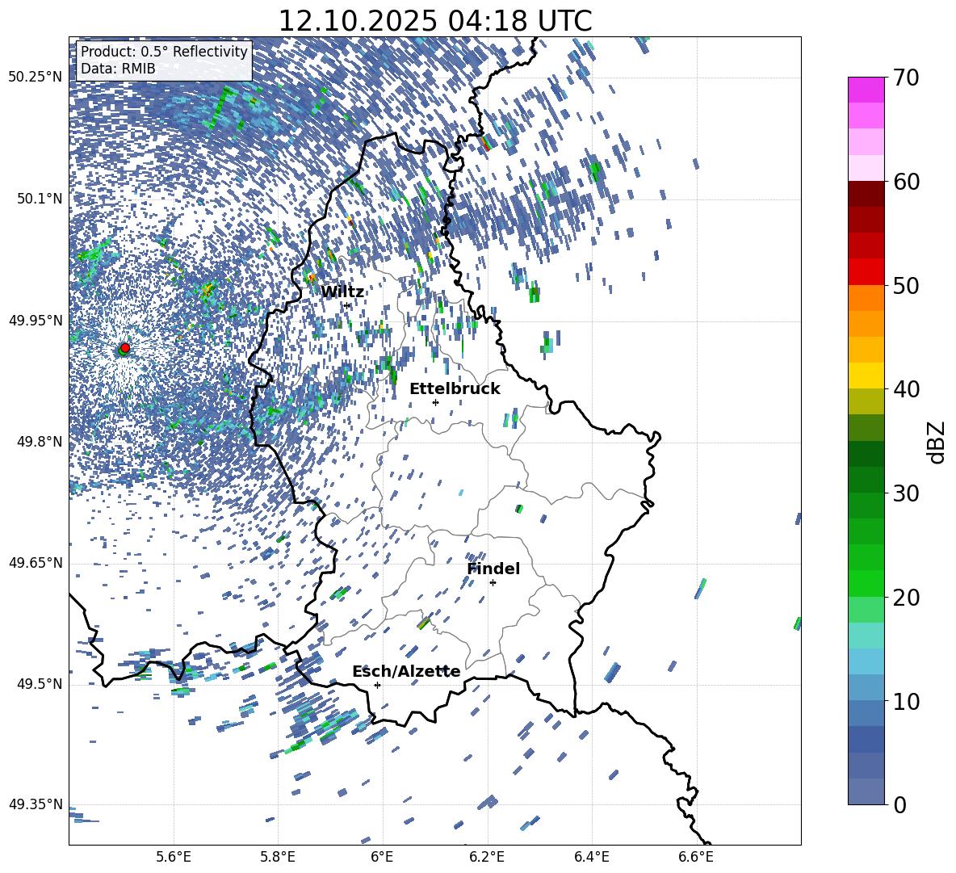
Task: Select the Ettelbruck city label
Action: point(455,389)
